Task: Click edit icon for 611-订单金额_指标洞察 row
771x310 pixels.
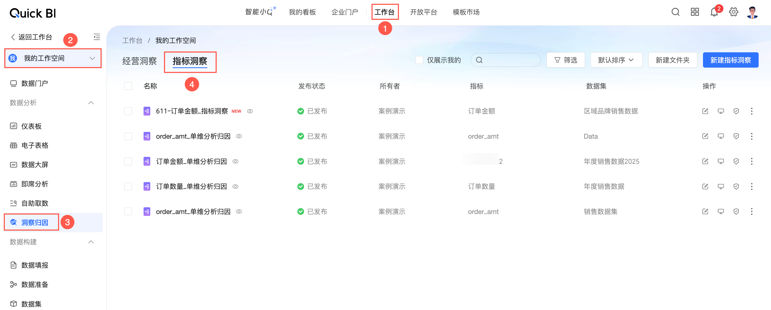Action: point(705,111)
